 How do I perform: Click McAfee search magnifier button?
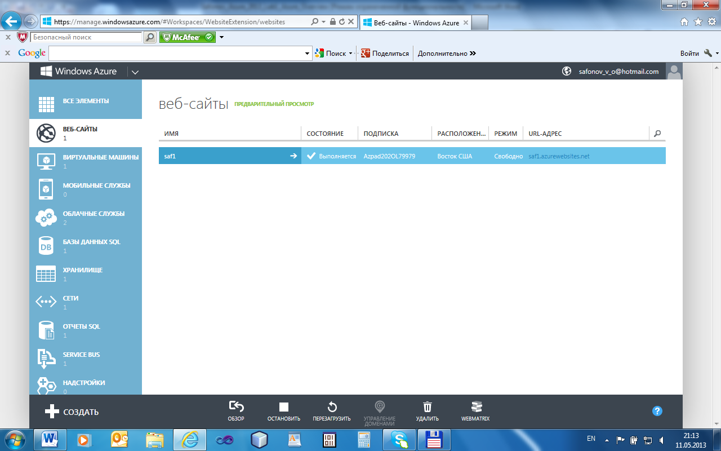point(150,37)
